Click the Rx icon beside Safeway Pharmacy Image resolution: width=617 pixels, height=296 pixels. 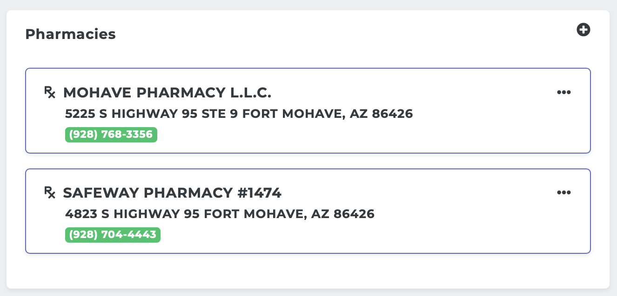50,193
